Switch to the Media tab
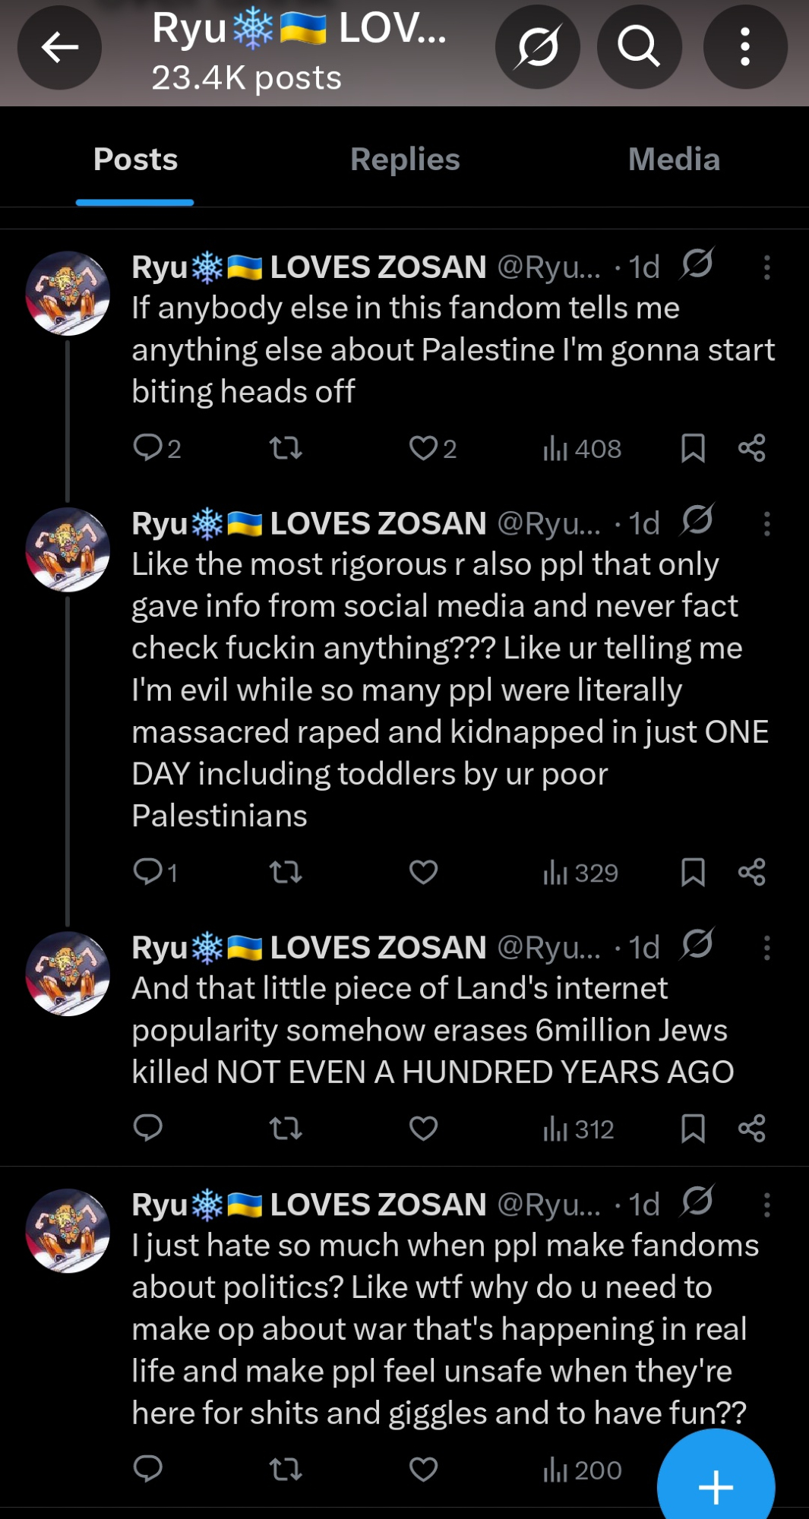The height and width of the screenshot is (1519, 809). tap(674, 160)
